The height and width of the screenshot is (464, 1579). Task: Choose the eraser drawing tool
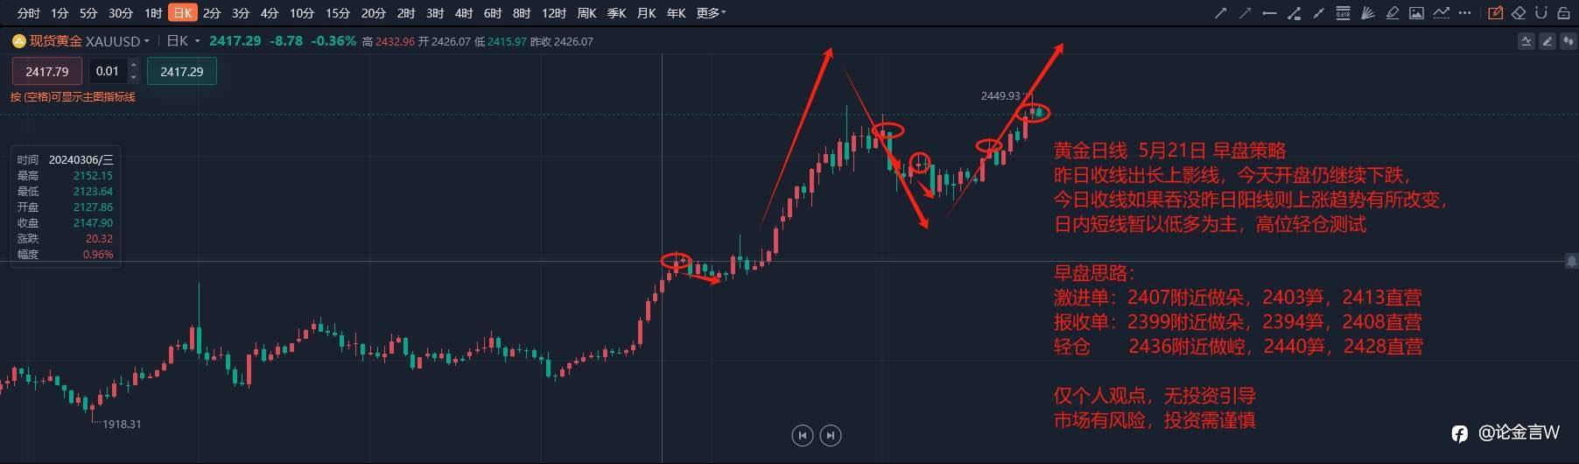pyautogui.click(x=1519, y=13)
